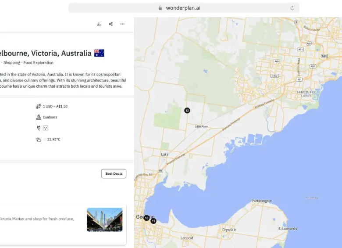This screenshot has height=248, width=342.
Task: Click the Portarlington label on the map
Action: pyautogui.click(x=261, y=201)
